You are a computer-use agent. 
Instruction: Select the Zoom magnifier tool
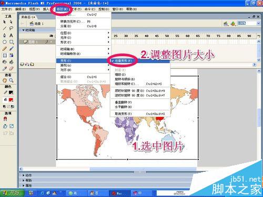pos(11,80)
